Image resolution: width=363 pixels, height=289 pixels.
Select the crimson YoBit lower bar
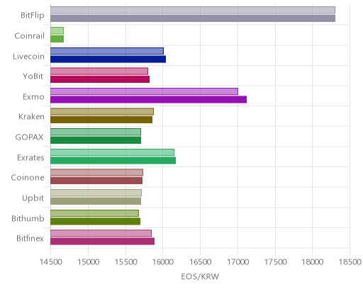(x=100, y=79)
